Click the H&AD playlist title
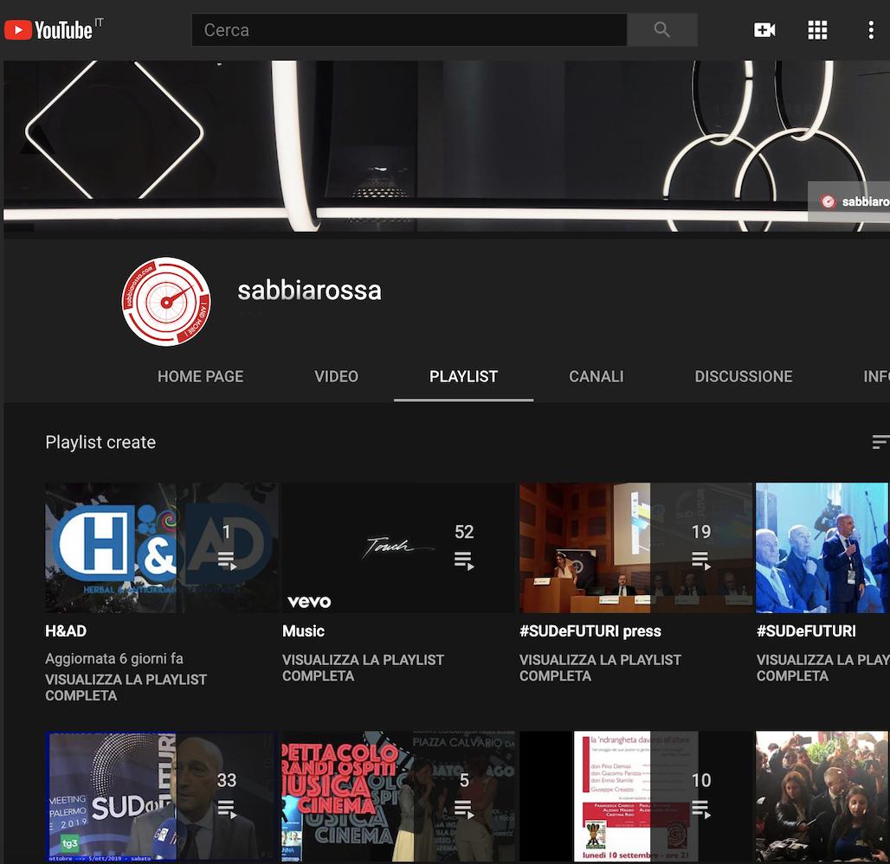Viewport: 890px width, 864px height. click(x=66, y=631)
